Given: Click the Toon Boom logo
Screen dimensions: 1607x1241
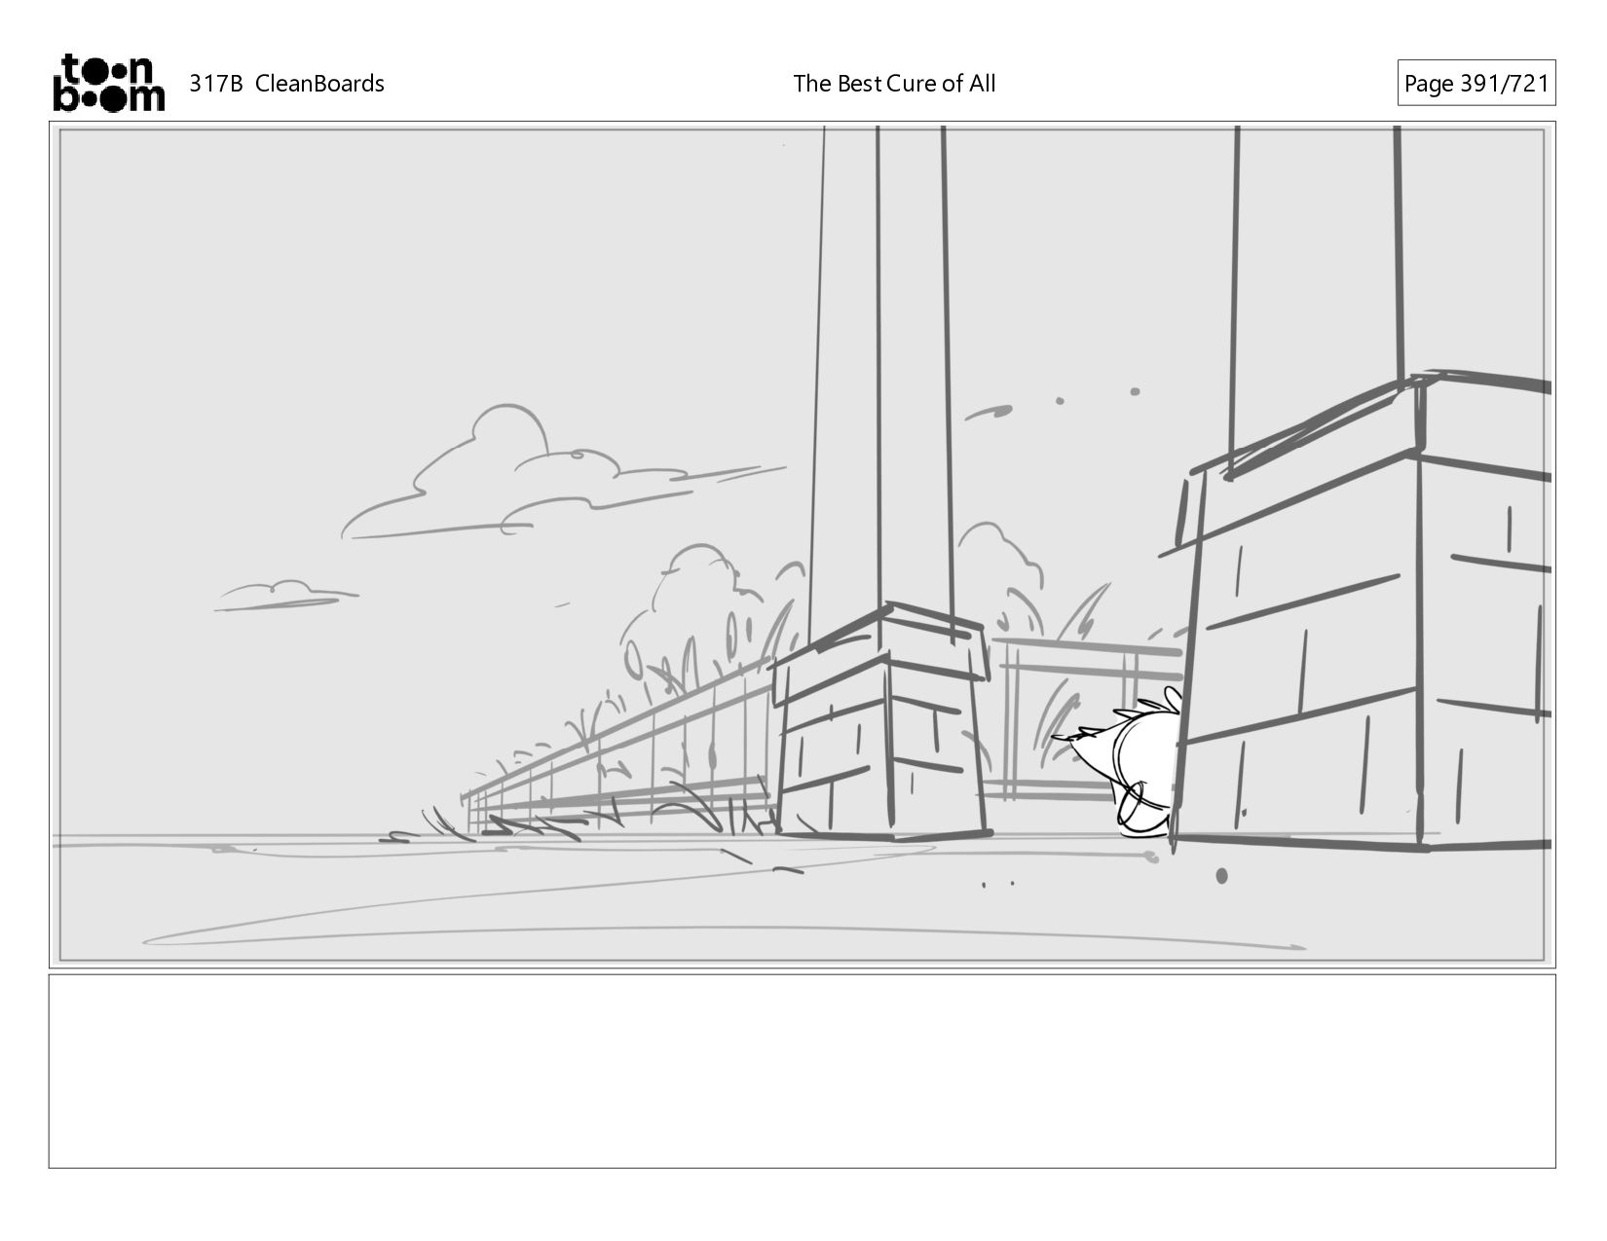Looking at the screenshot, I should click(108, 83).
